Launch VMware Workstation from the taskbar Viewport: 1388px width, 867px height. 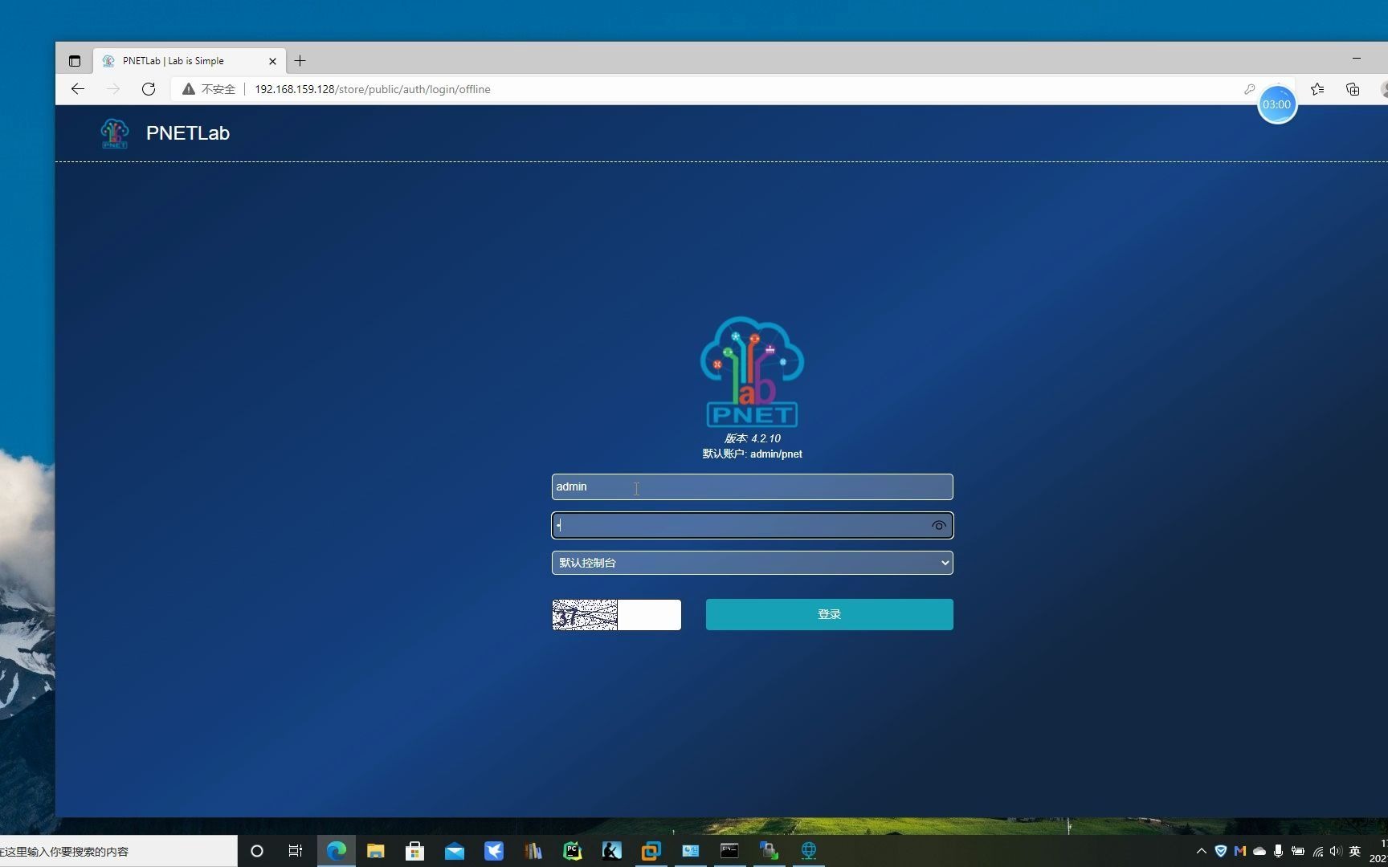(x=650, y=850)
